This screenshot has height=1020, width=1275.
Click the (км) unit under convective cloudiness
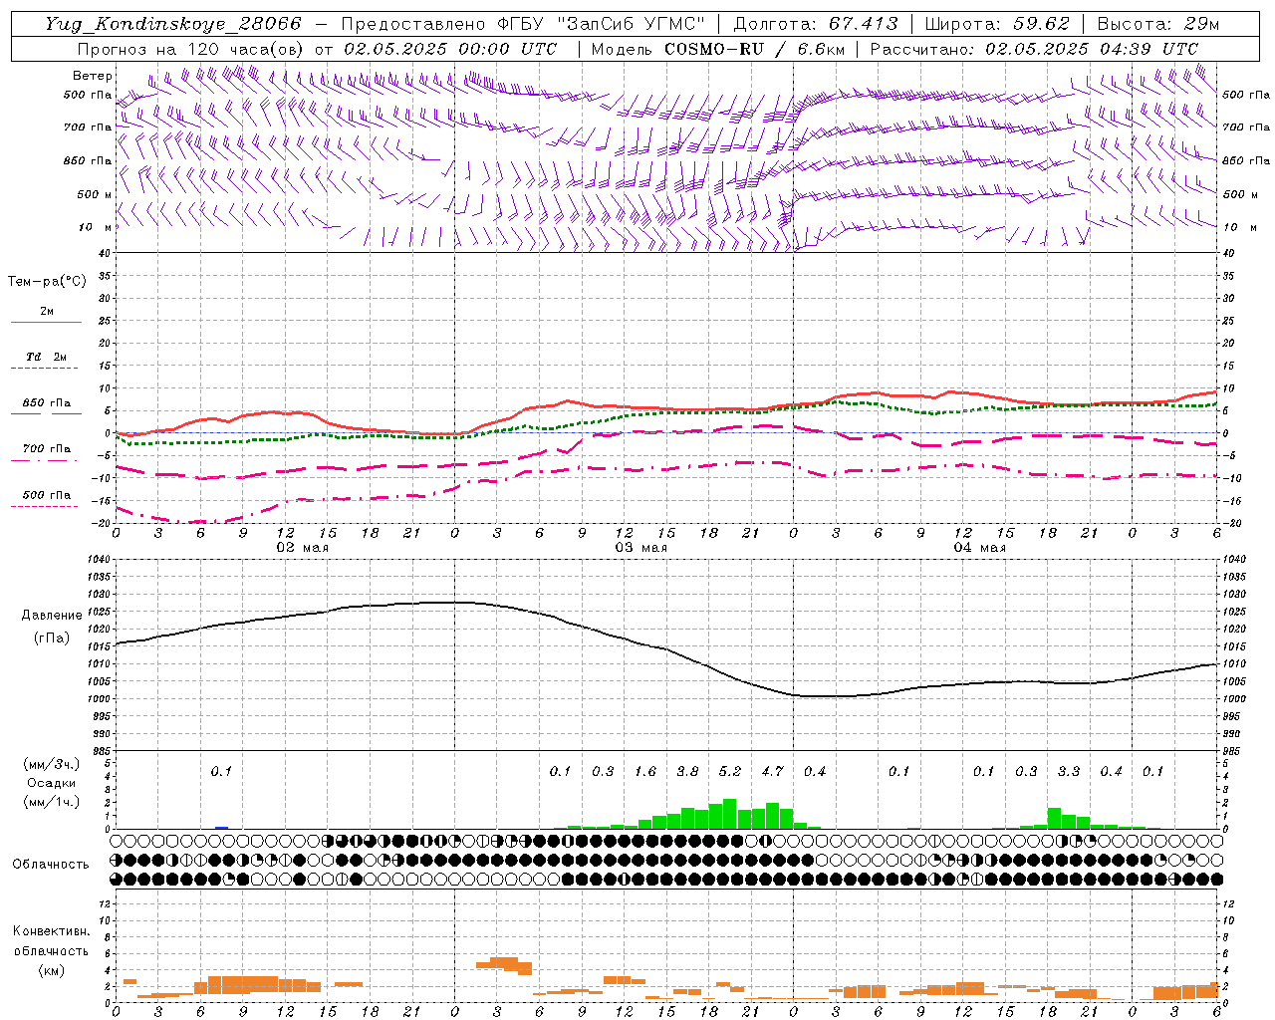tap(51, 970)
